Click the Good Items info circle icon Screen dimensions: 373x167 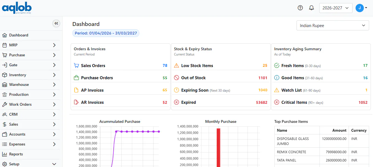pyautogui.click(x=277, y=78)
